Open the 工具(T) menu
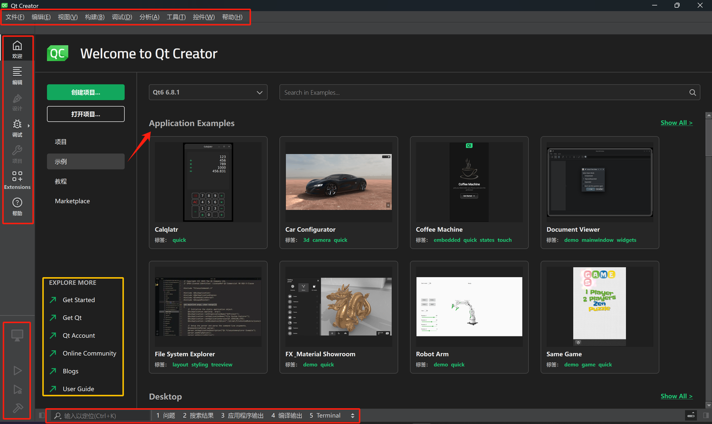Screen dimensions: 712x424 click(176, 17)
